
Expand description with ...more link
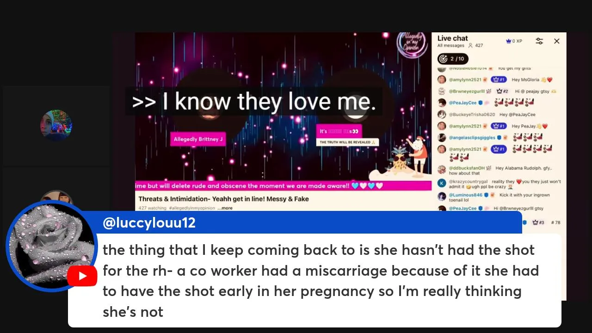click(225, 208)
